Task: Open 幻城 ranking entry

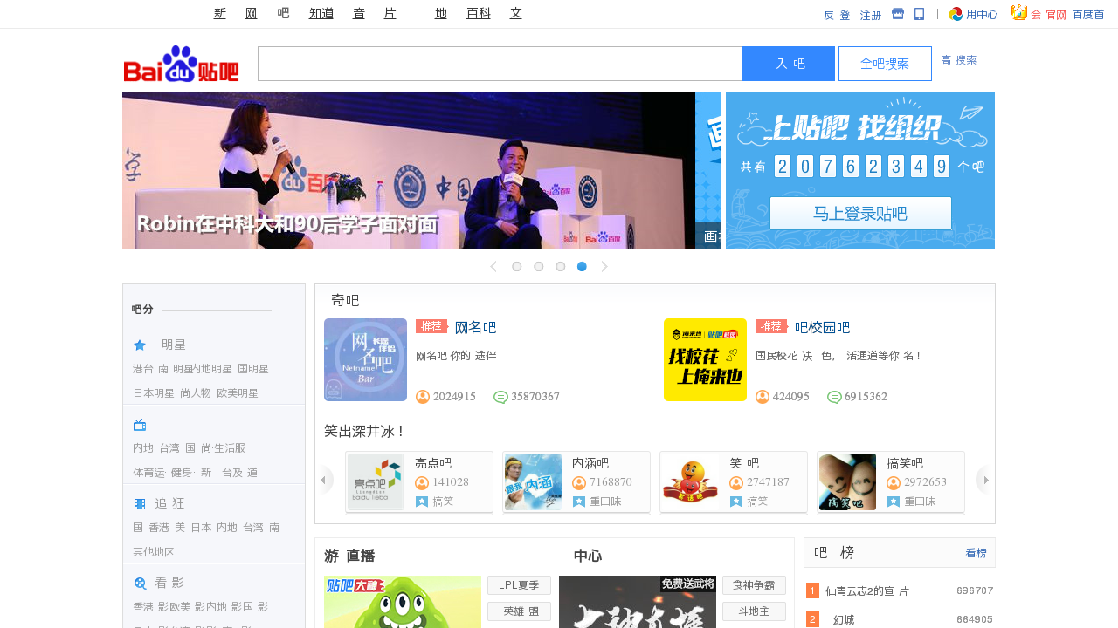Action: click(844, 619)
